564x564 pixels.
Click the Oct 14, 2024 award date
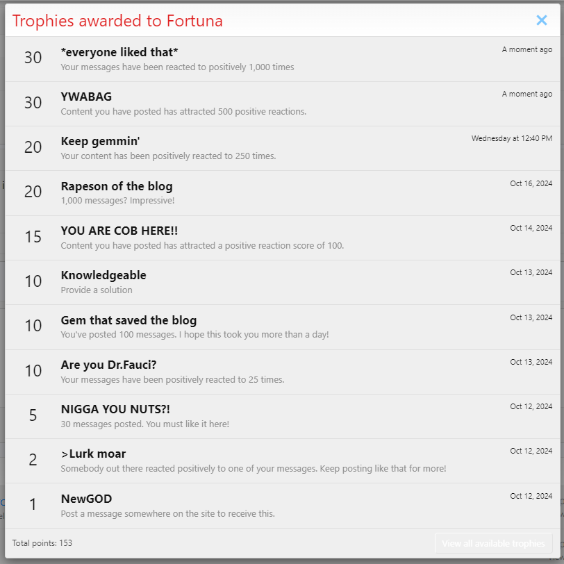click(531, 228)
